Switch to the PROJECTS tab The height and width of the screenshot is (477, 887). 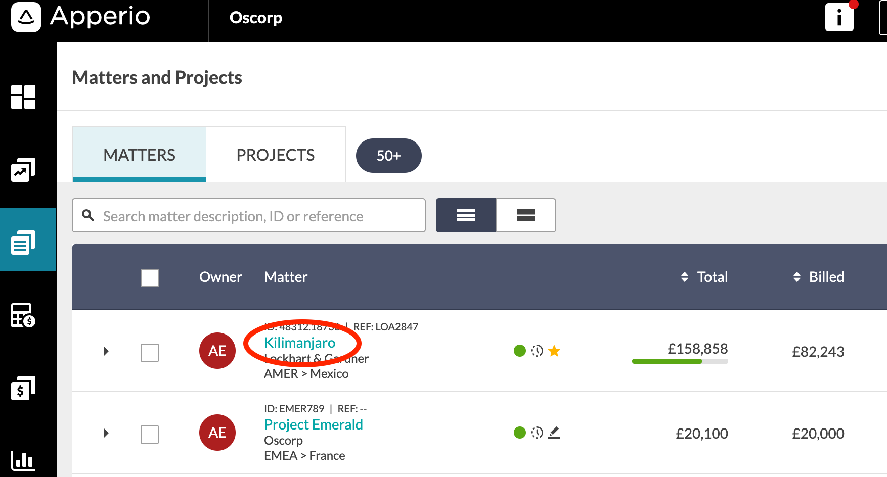[276, 154]
